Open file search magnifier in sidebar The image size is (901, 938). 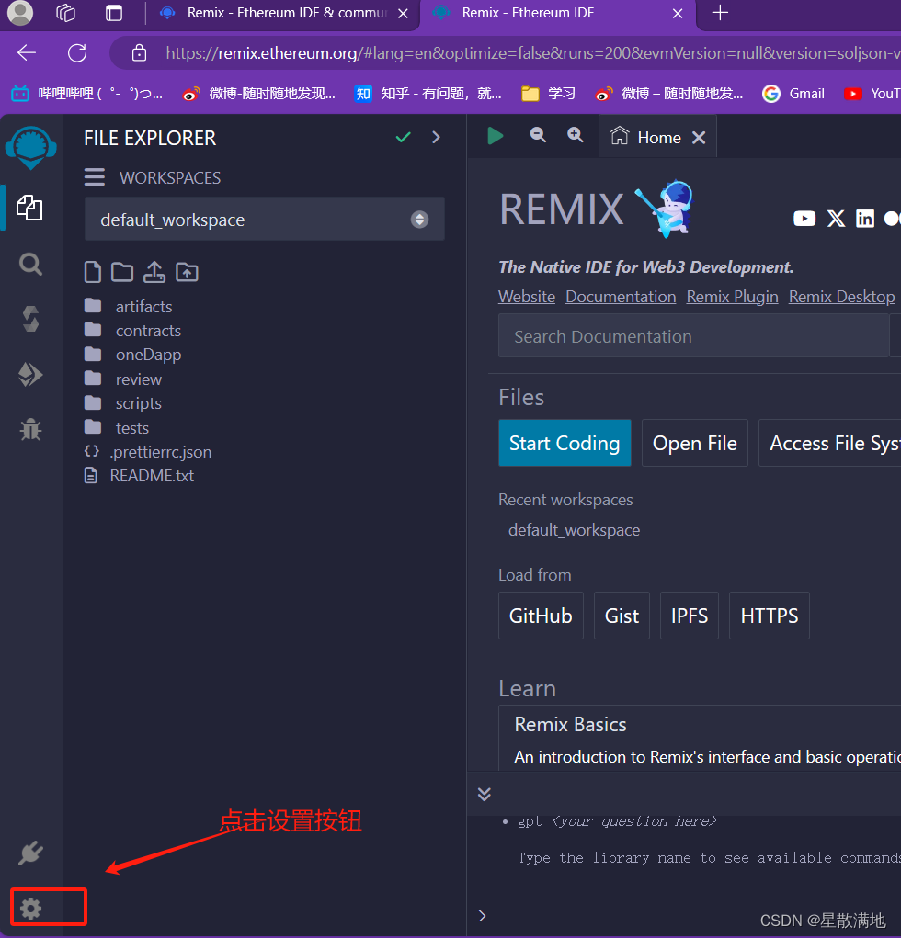30,264
